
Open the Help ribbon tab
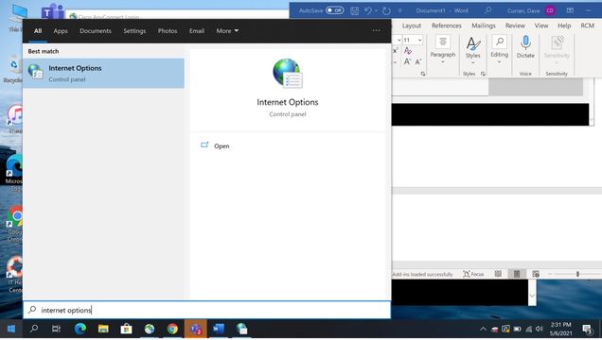(564, 25)
